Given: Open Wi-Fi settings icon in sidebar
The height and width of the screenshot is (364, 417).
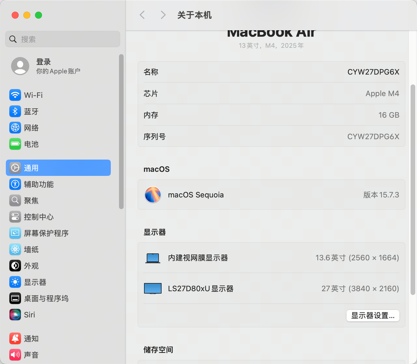Looking at the screenshot, I should (15, 95).
